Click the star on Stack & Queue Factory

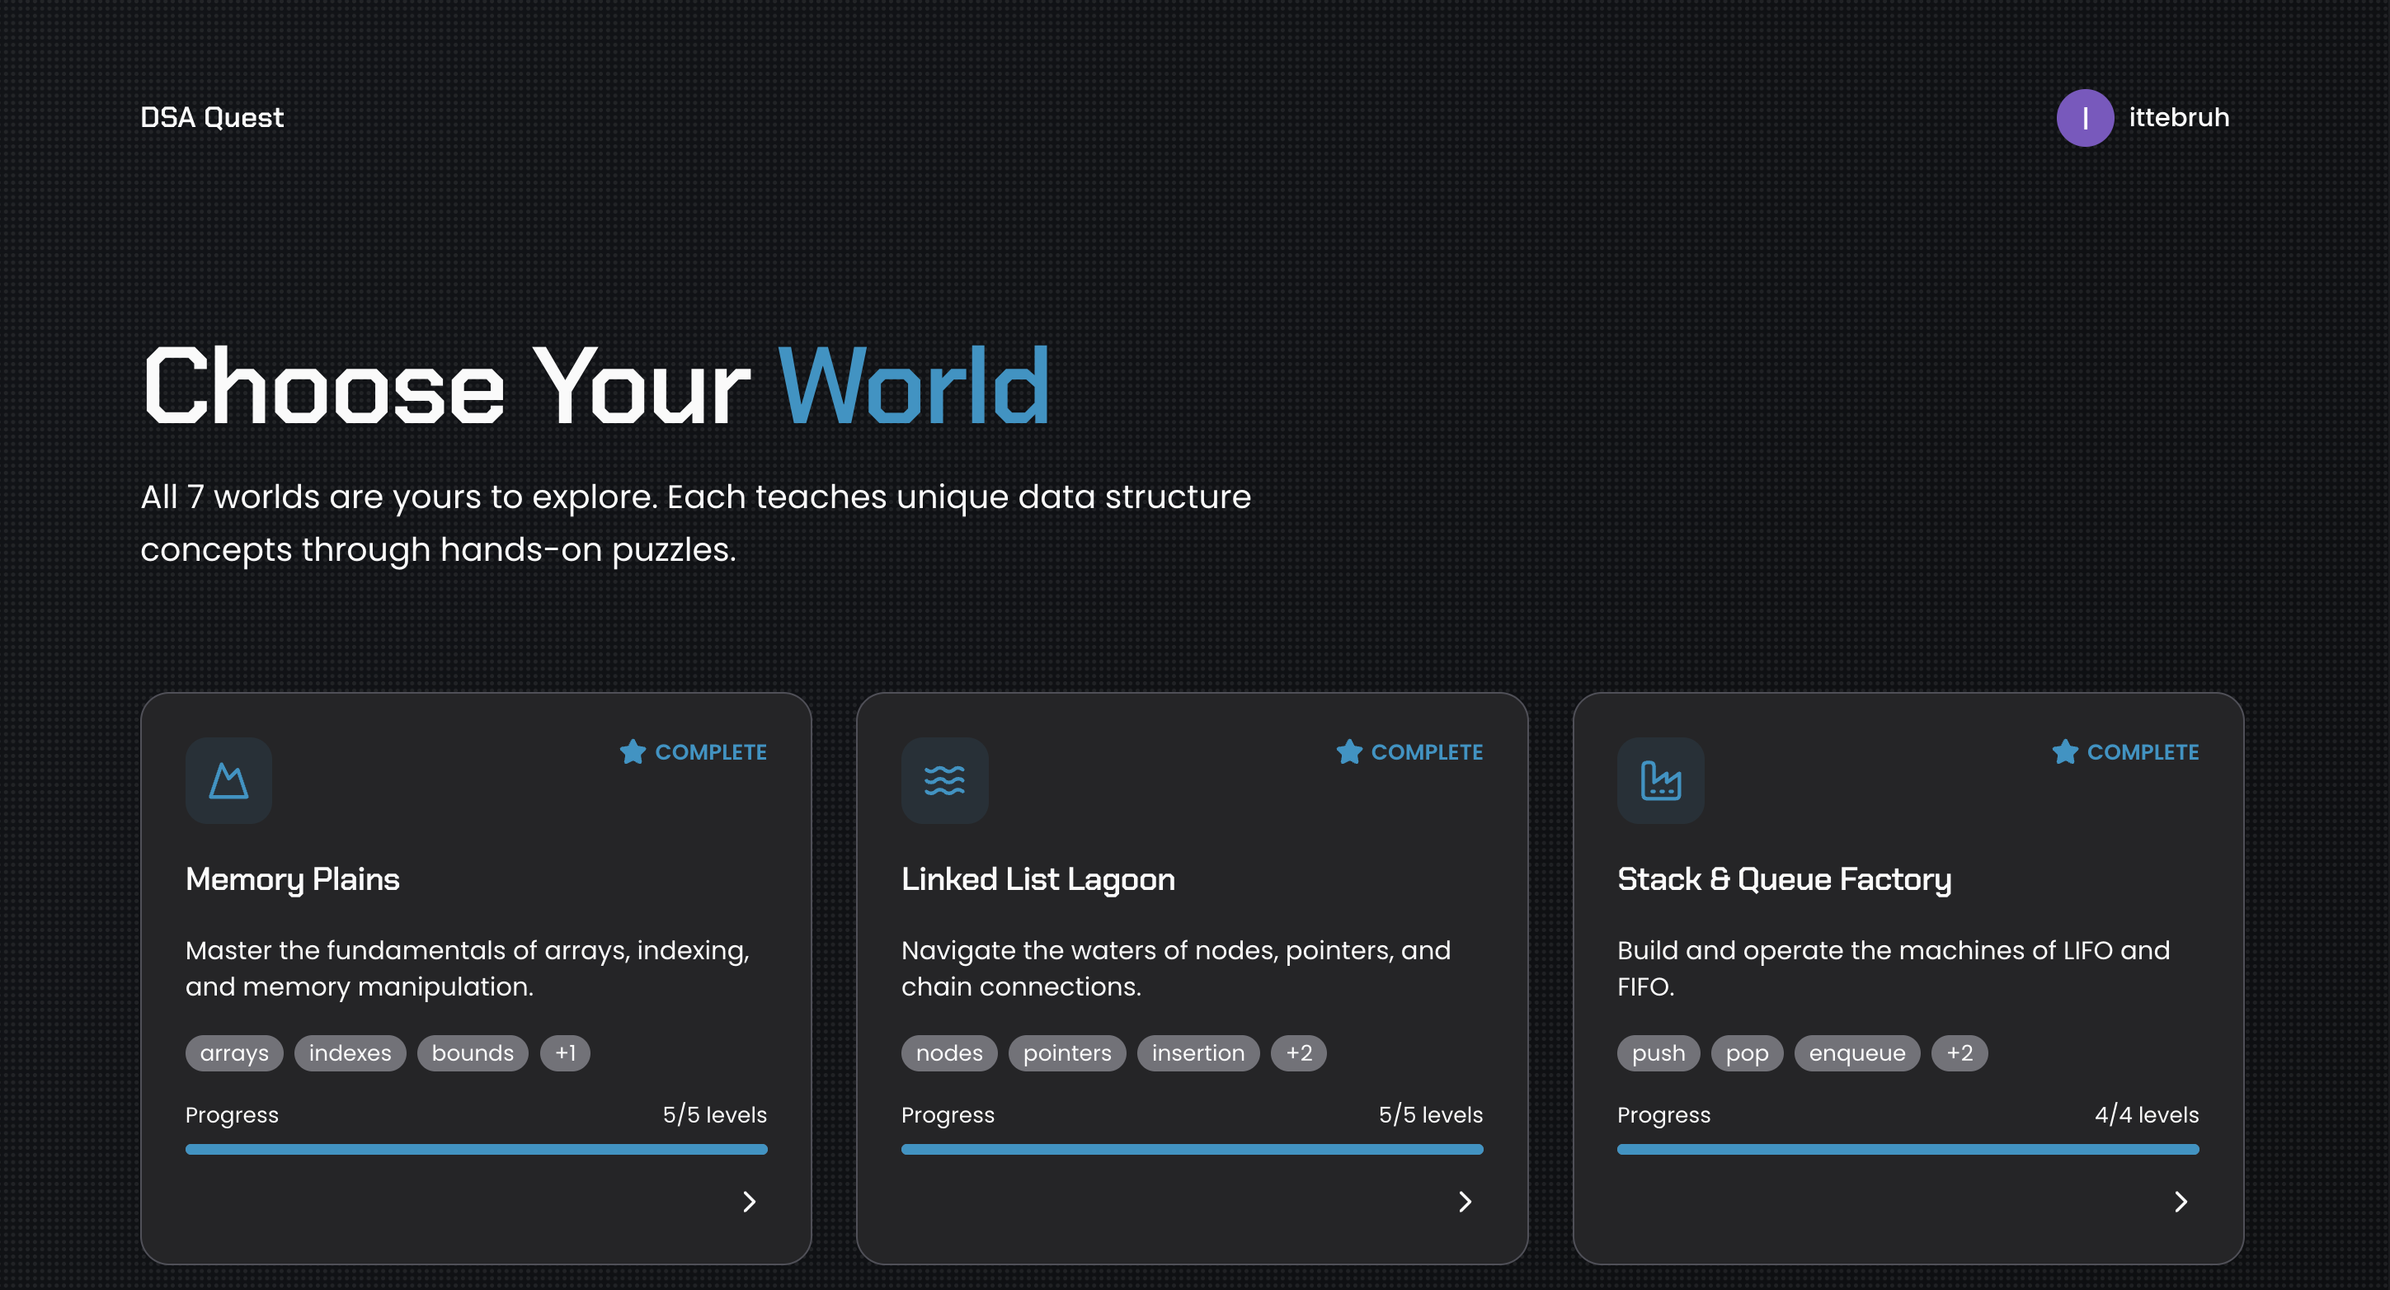pyautogui.click(x=2064, y=751)
